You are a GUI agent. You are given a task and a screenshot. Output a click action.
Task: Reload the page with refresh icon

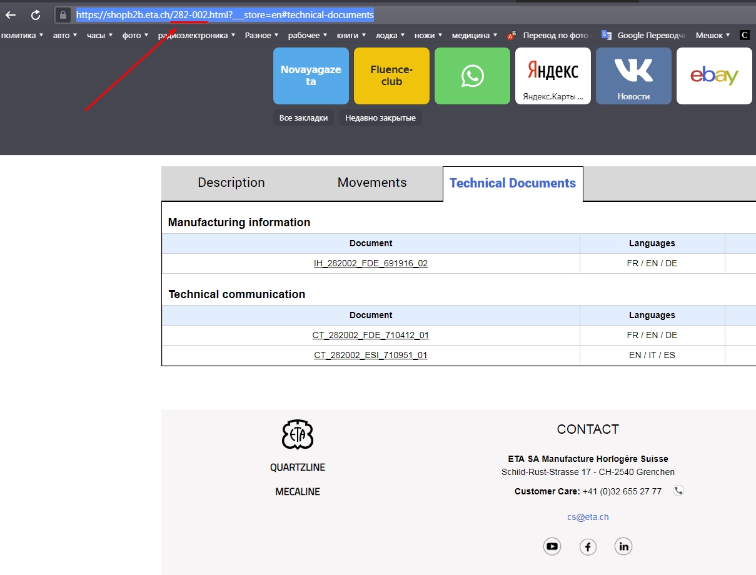[x=36, y=15]
